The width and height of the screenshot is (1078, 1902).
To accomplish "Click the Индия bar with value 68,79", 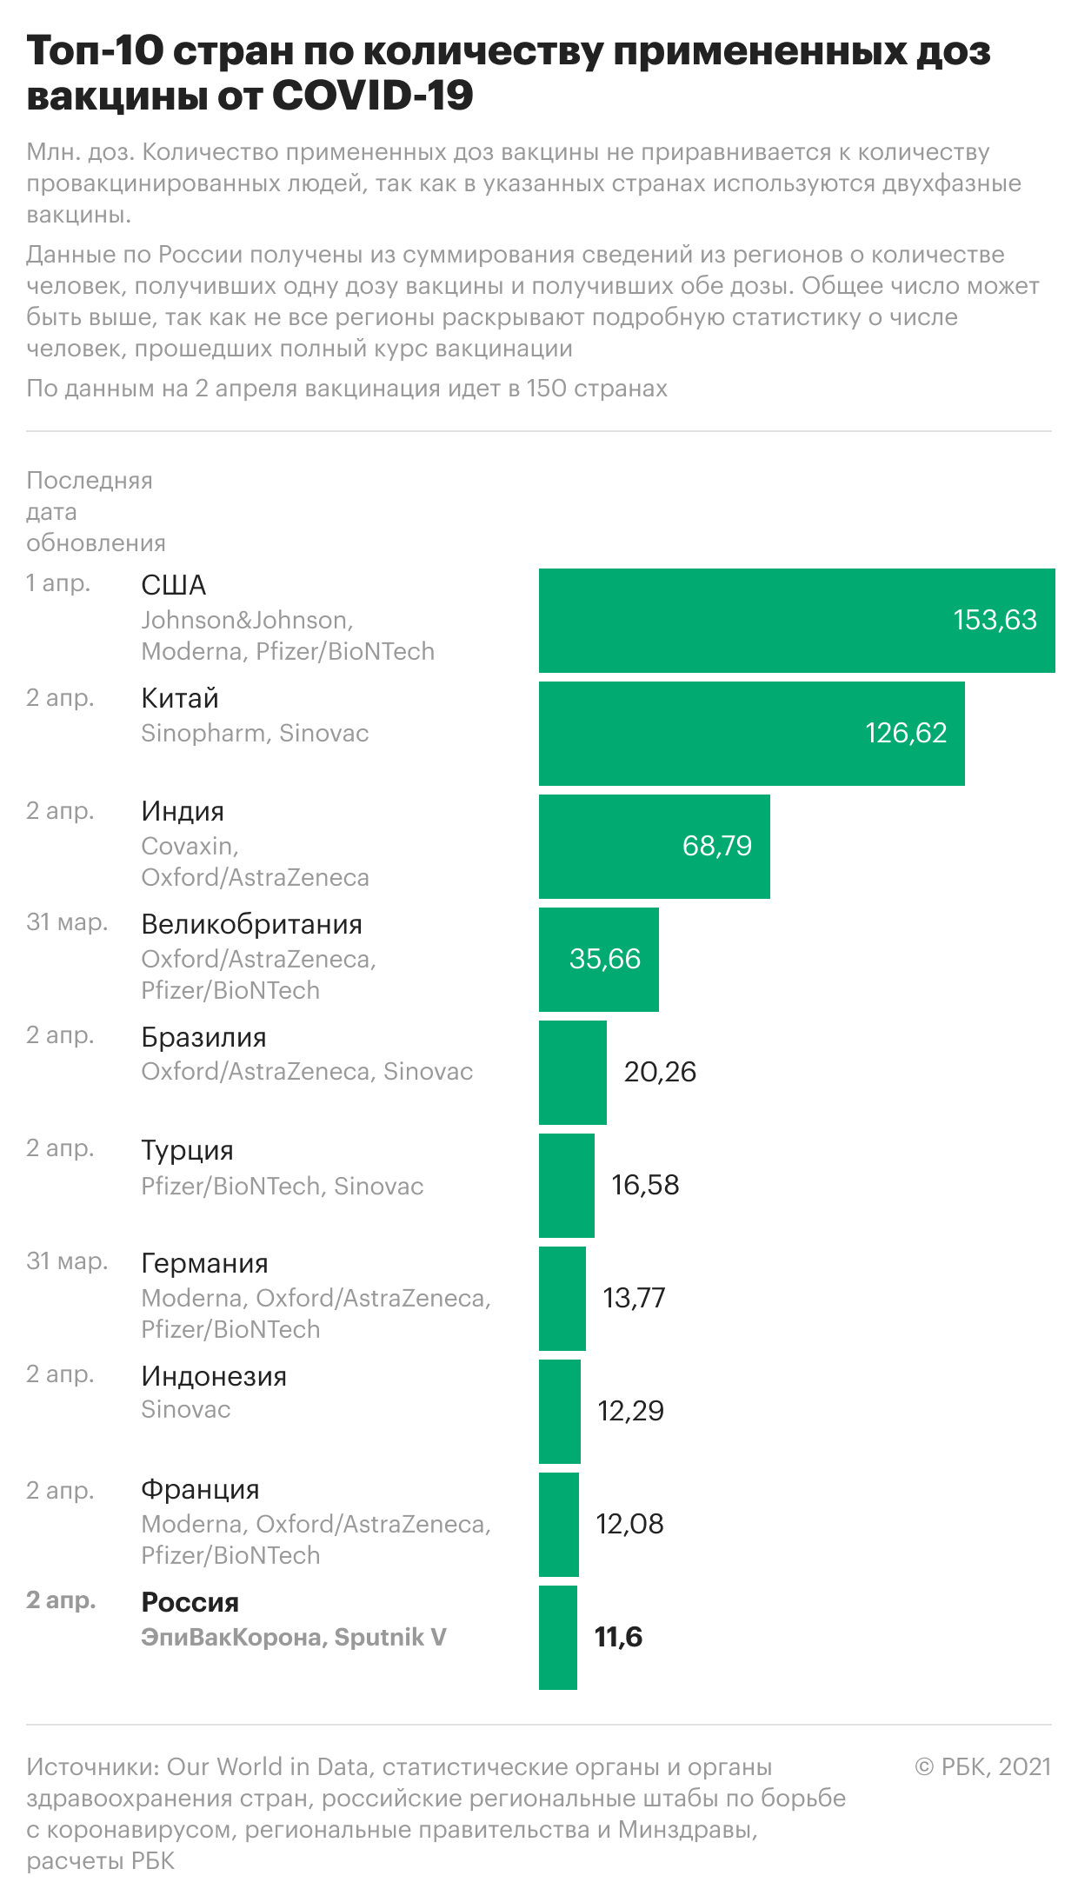I will [x=655, y=847].
